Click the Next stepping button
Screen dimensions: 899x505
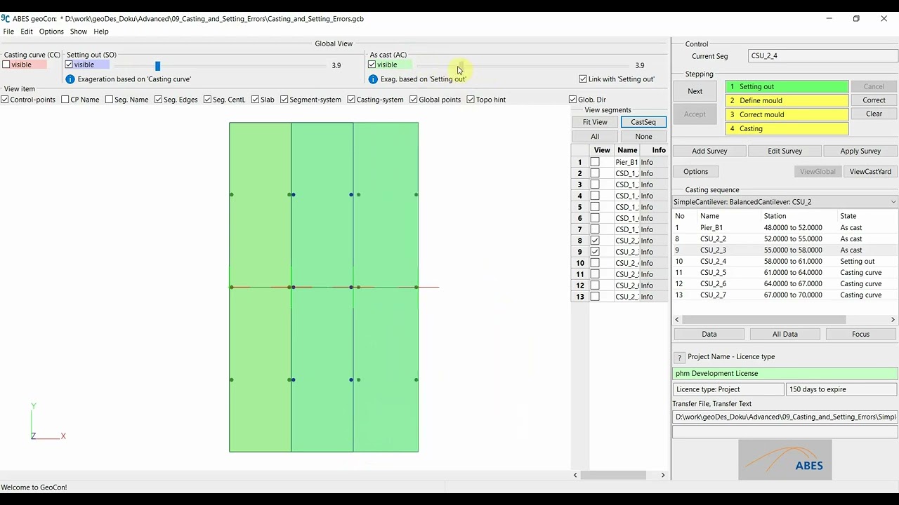695,91
